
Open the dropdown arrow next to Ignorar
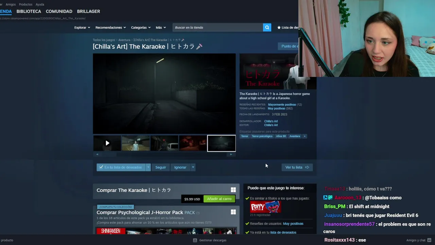coord(193,167)
